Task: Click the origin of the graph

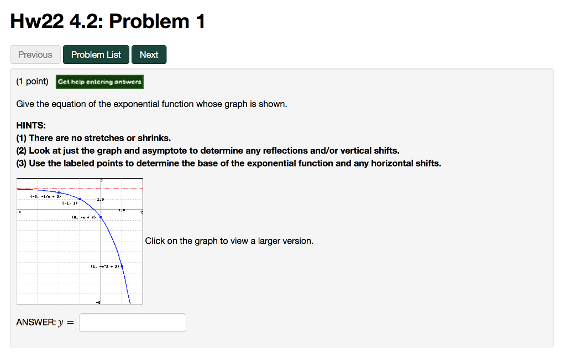Action: [101, 210]
